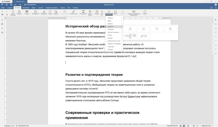Click Количество слов in status bar
This screenshot has height=127, width=218.
coord(22,126)
